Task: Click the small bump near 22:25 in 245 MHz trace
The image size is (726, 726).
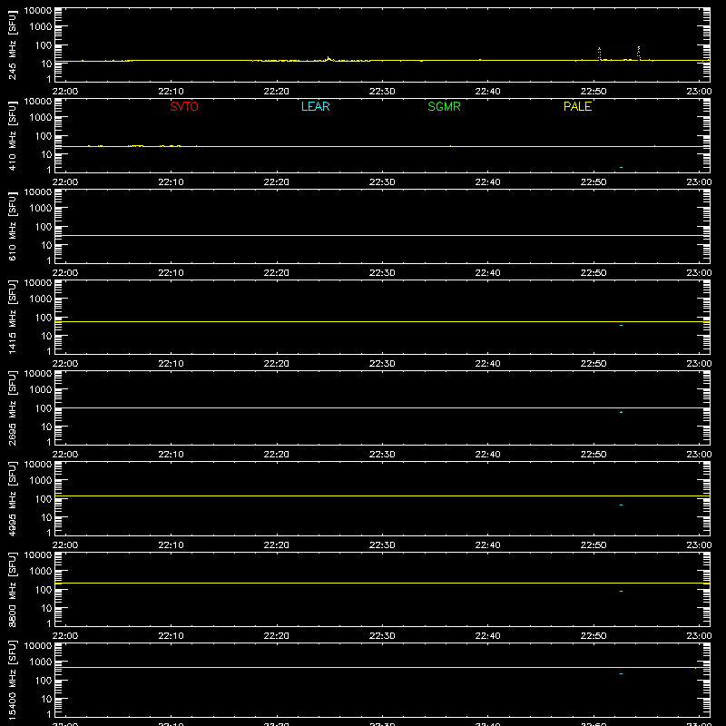Action: (x=329, y=59)
